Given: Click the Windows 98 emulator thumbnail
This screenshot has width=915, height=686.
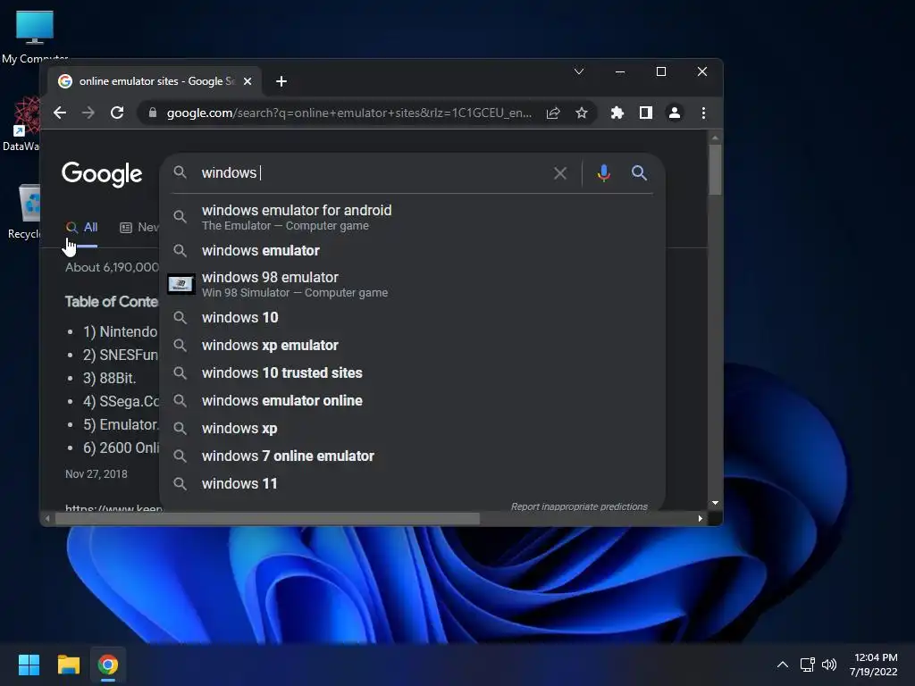Looking at the screenshot, I should click(x=180, y=284).
